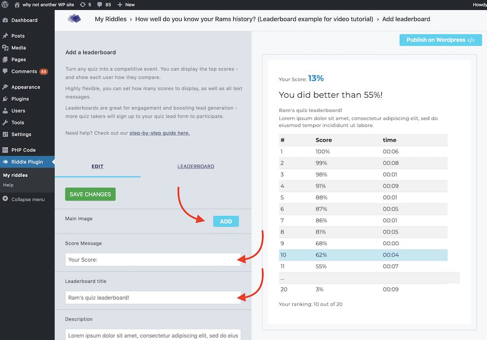Click the SAVE CHANGES button
Screen dimensions: 487x340
91,194
